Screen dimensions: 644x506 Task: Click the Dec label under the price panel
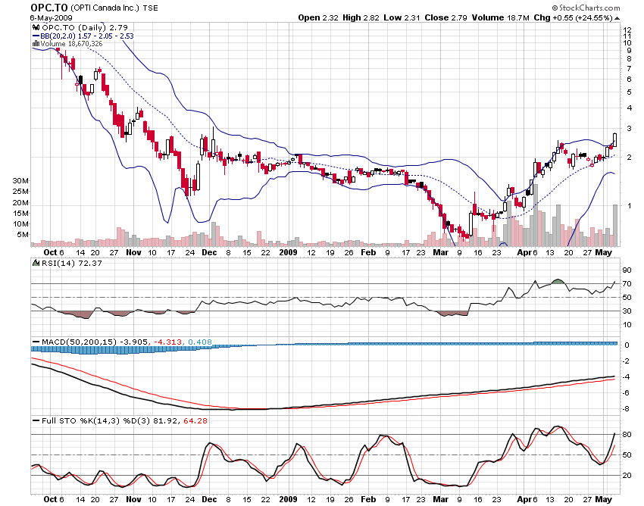tap(209, 252)
